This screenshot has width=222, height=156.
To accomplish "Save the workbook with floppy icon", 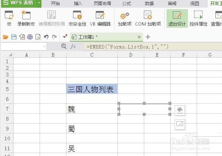I will [x=14, y=37].
